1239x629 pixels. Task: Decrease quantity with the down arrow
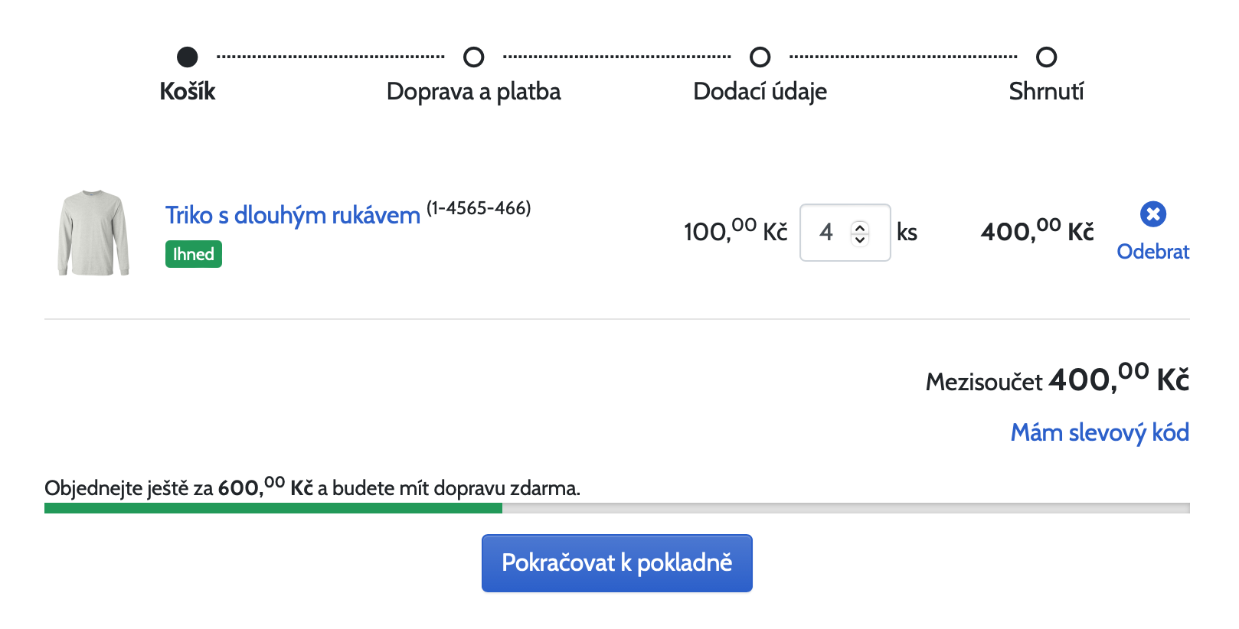[x=861, y=239]
